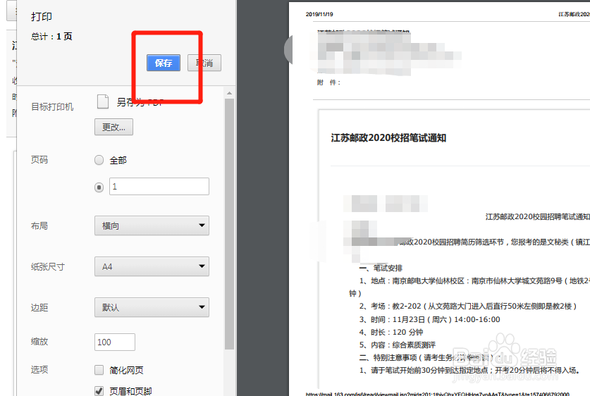590x396 pixels.
Task: Open the 纸张尺寸 dropdown showing A4
Action: pos(152,266)
